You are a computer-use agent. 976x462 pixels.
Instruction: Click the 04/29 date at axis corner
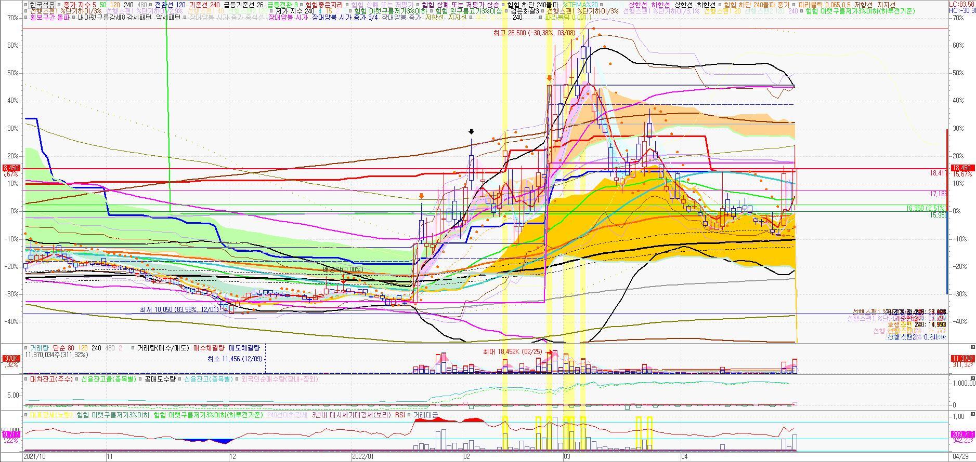pyautogui.click(x=960, y=457)
